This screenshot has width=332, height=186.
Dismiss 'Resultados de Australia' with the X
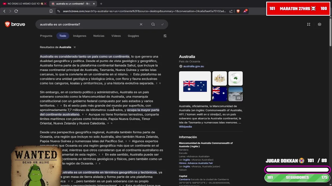[x=74, y=47]
